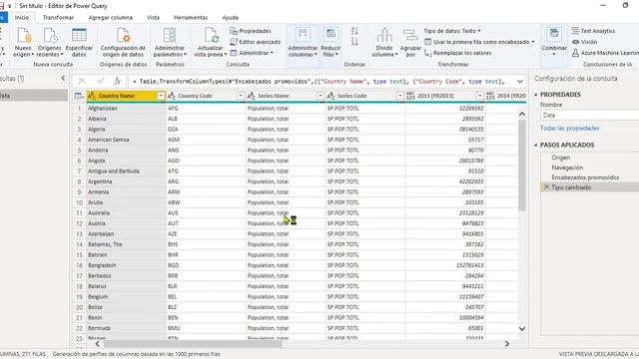Open Todas las propiedades link

tap(569, 129)
